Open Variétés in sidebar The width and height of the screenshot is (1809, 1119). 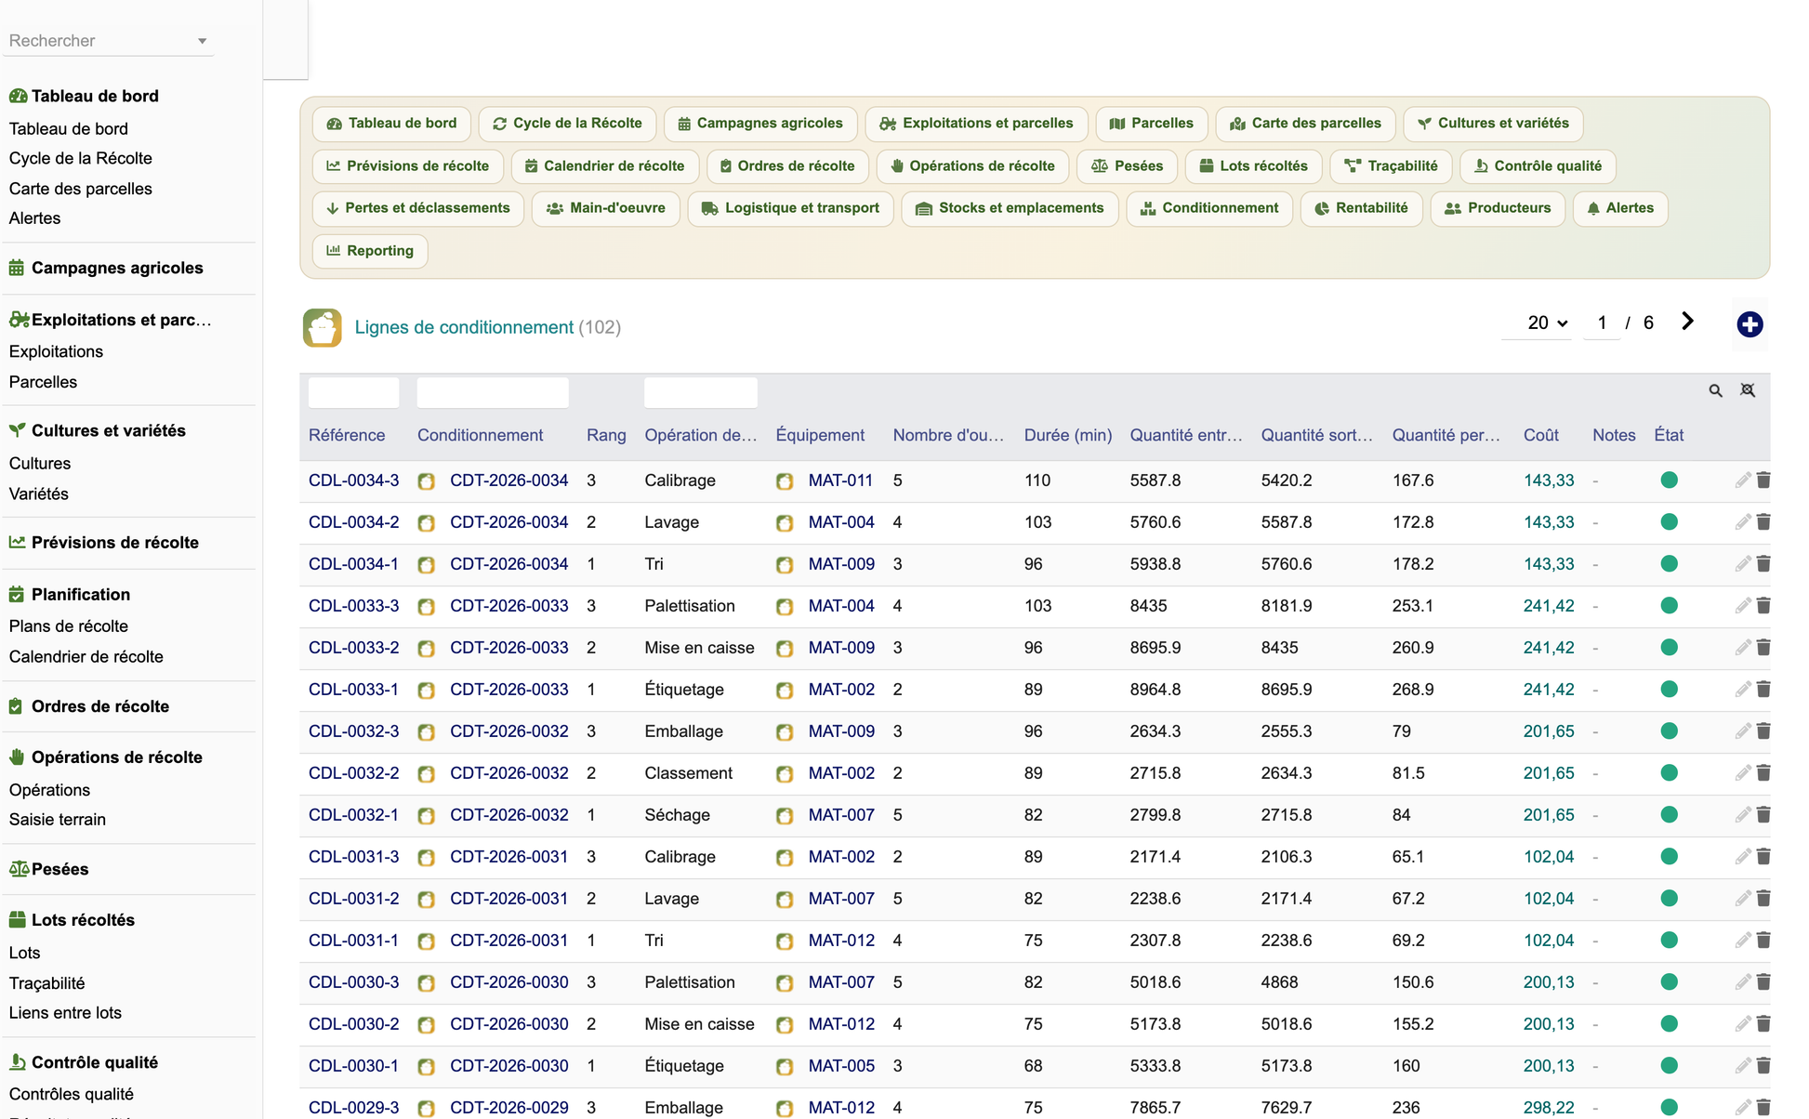click(39, 494)
